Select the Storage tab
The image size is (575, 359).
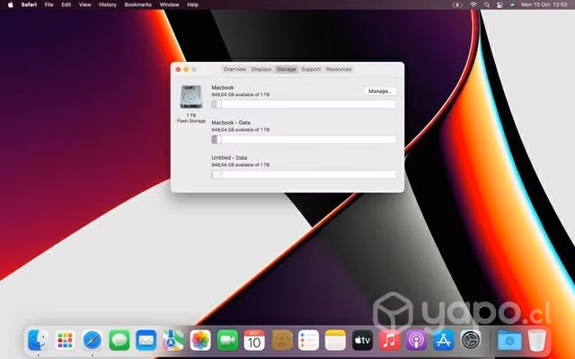point(286,69)
